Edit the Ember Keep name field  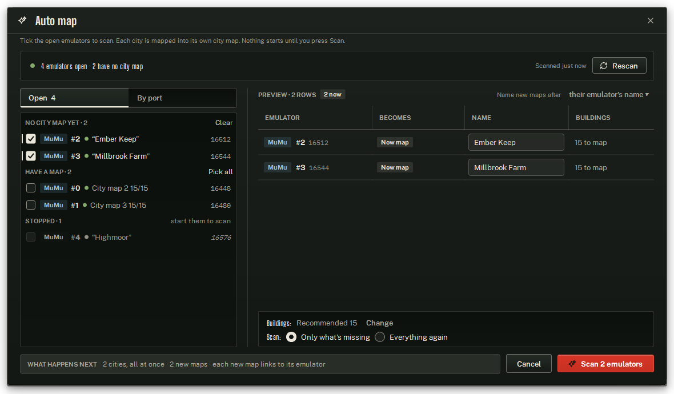[516, 142]
